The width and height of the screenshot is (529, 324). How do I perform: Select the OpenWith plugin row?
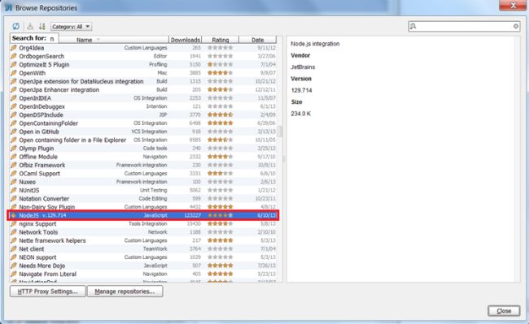(x=143, y=73)
